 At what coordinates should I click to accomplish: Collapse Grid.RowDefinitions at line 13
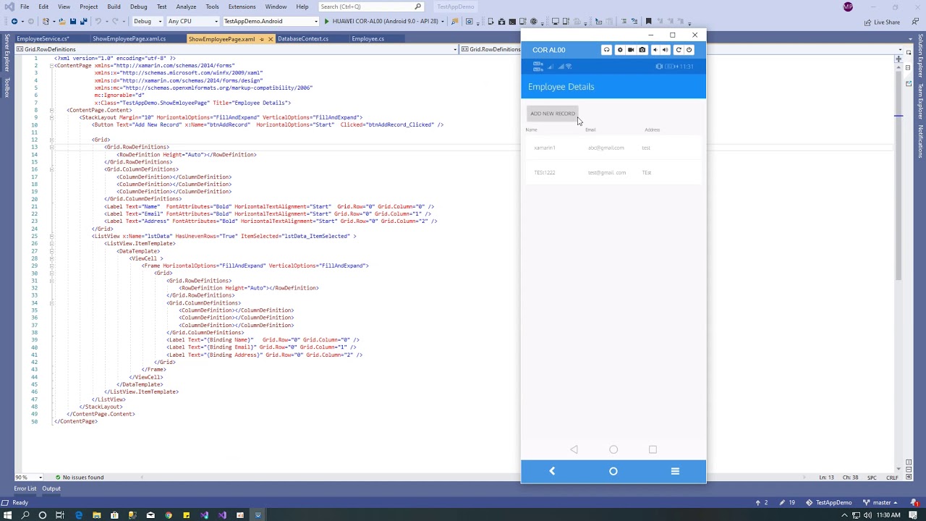tap(51, 147)
